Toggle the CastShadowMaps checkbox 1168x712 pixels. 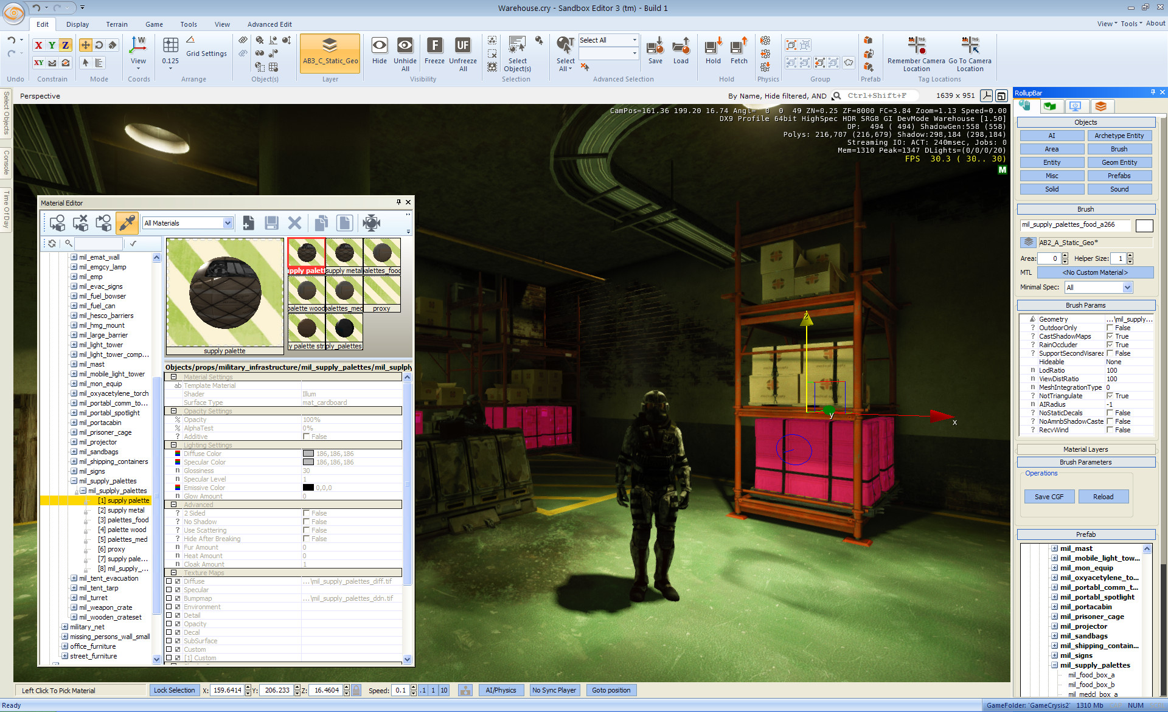tap(1110, 336)
